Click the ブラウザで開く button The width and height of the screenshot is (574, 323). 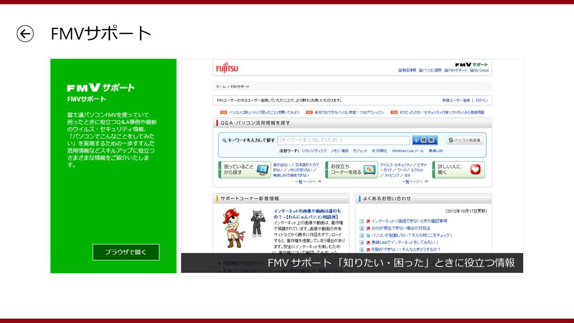click(x=126, y=252)
